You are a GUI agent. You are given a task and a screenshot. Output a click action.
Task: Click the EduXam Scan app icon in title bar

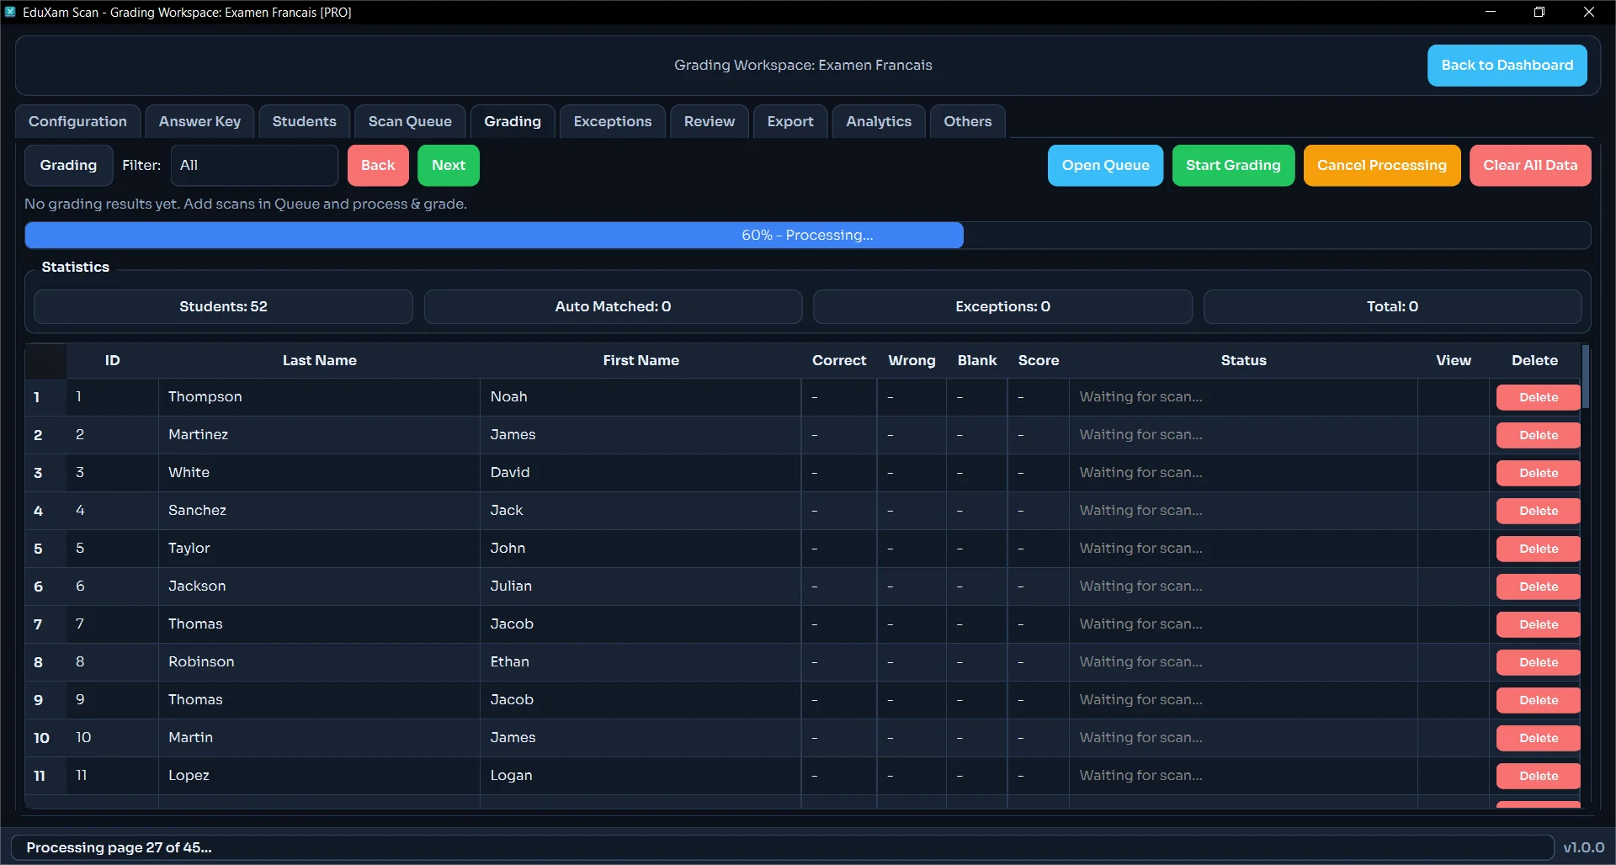point(10,12)
